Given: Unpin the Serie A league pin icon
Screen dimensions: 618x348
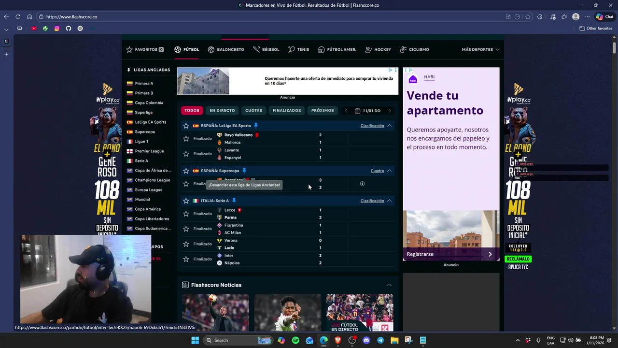Looking at the screenshot, I should point(234,200).
